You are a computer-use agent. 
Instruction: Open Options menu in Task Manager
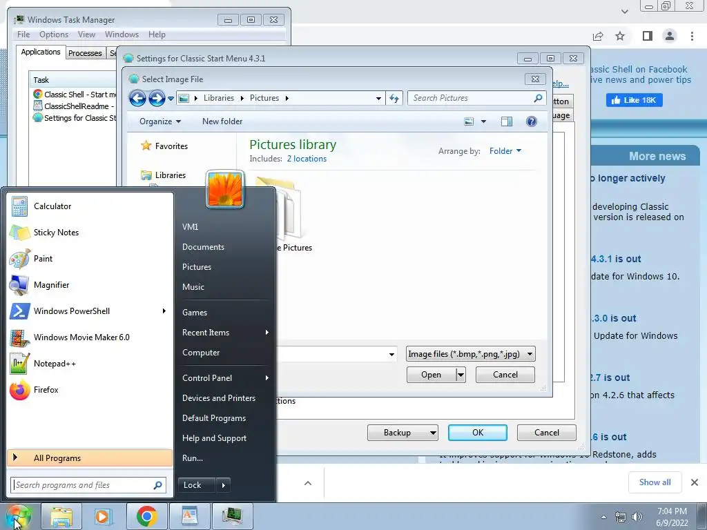[x=54, y=35]
